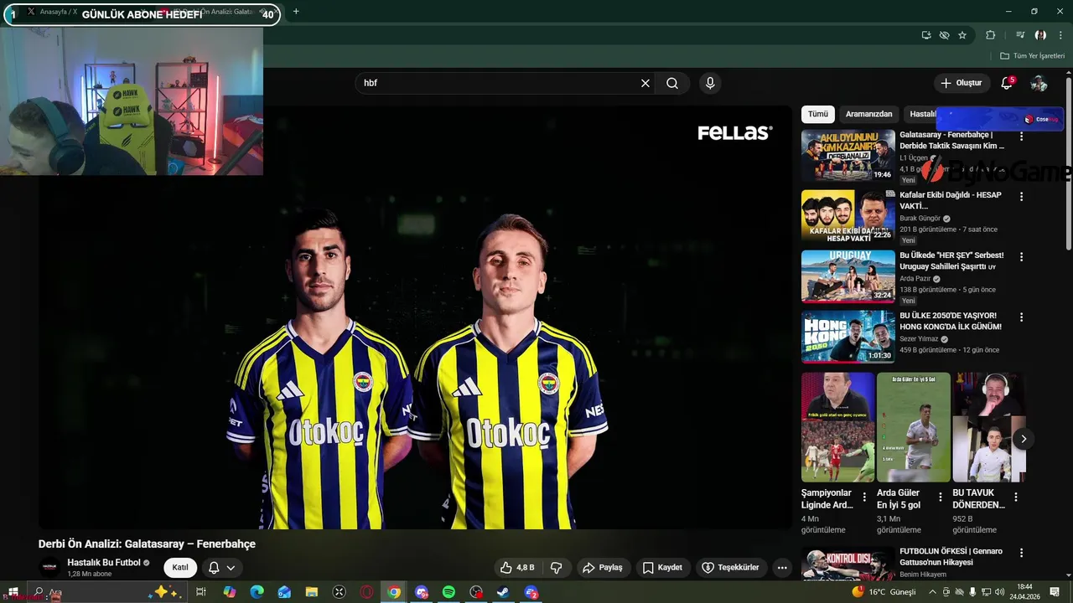1073x603 pixels.
Task: Click the Oluştur create button
Action: tap(961, 83)
